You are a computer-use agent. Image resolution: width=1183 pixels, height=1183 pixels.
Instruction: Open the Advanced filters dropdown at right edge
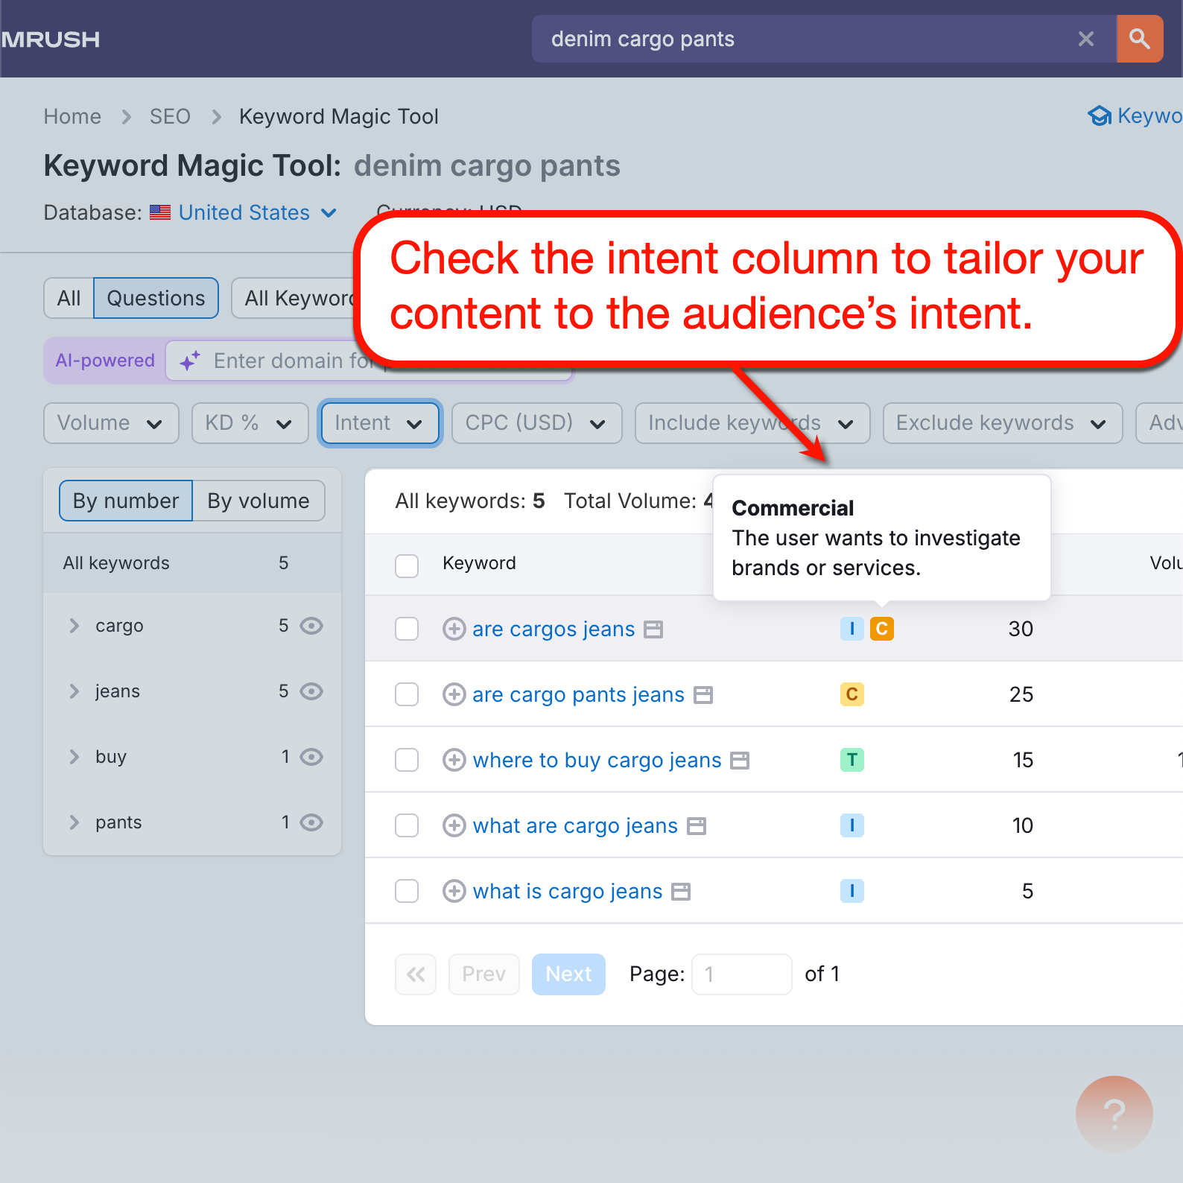(1160, 423)
